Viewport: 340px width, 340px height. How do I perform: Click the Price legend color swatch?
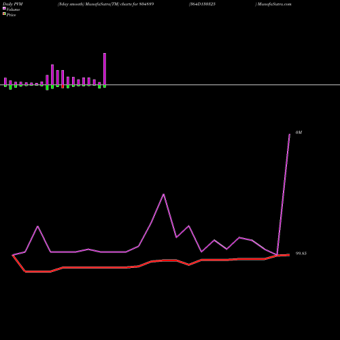tap(4, 14)
